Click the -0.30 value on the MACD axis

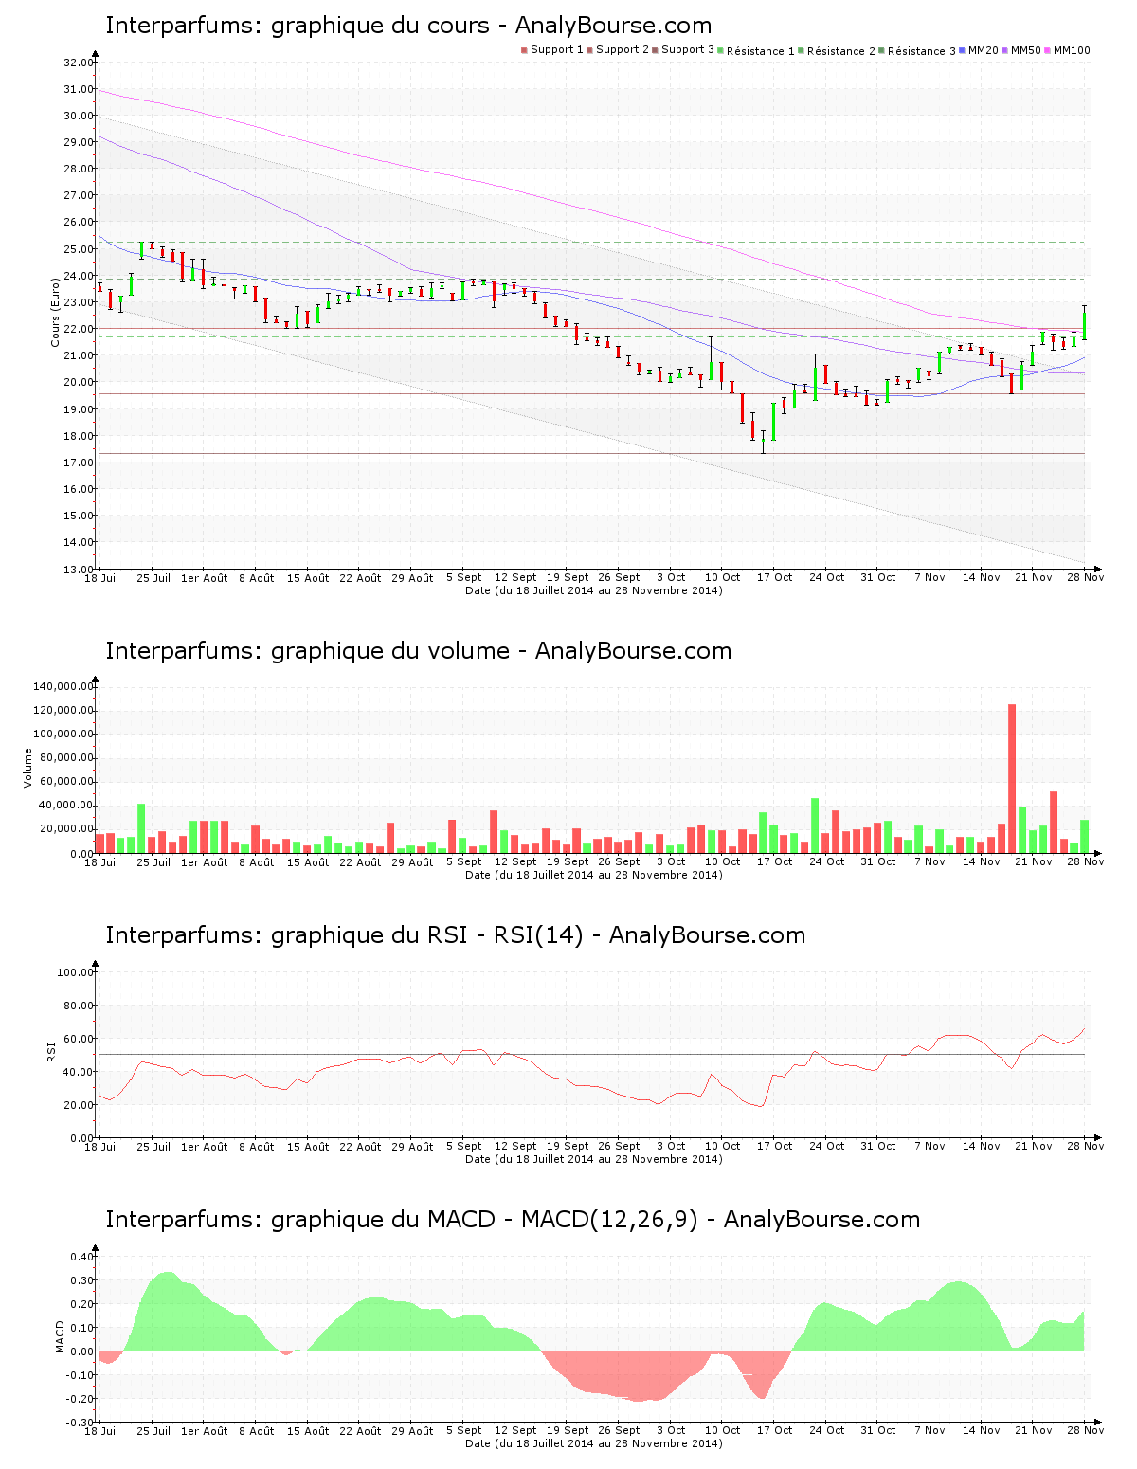click(80, 1423)
